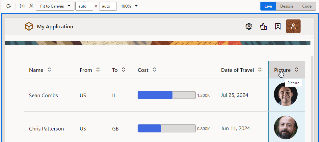Image resolution: width=319 pixels, height=142 pixels.
Task: Click Chris Patterson's profile picture
Action: 285,128
